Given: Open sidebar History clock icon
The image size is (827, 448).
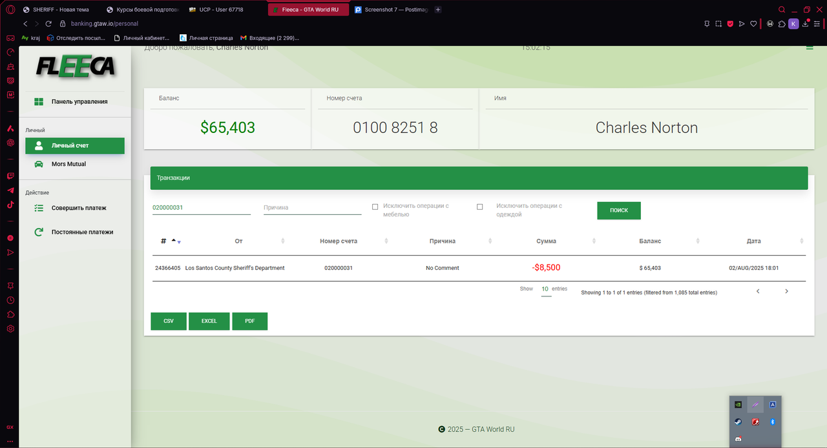Looking at the screenshot, I should pos(10,300).
